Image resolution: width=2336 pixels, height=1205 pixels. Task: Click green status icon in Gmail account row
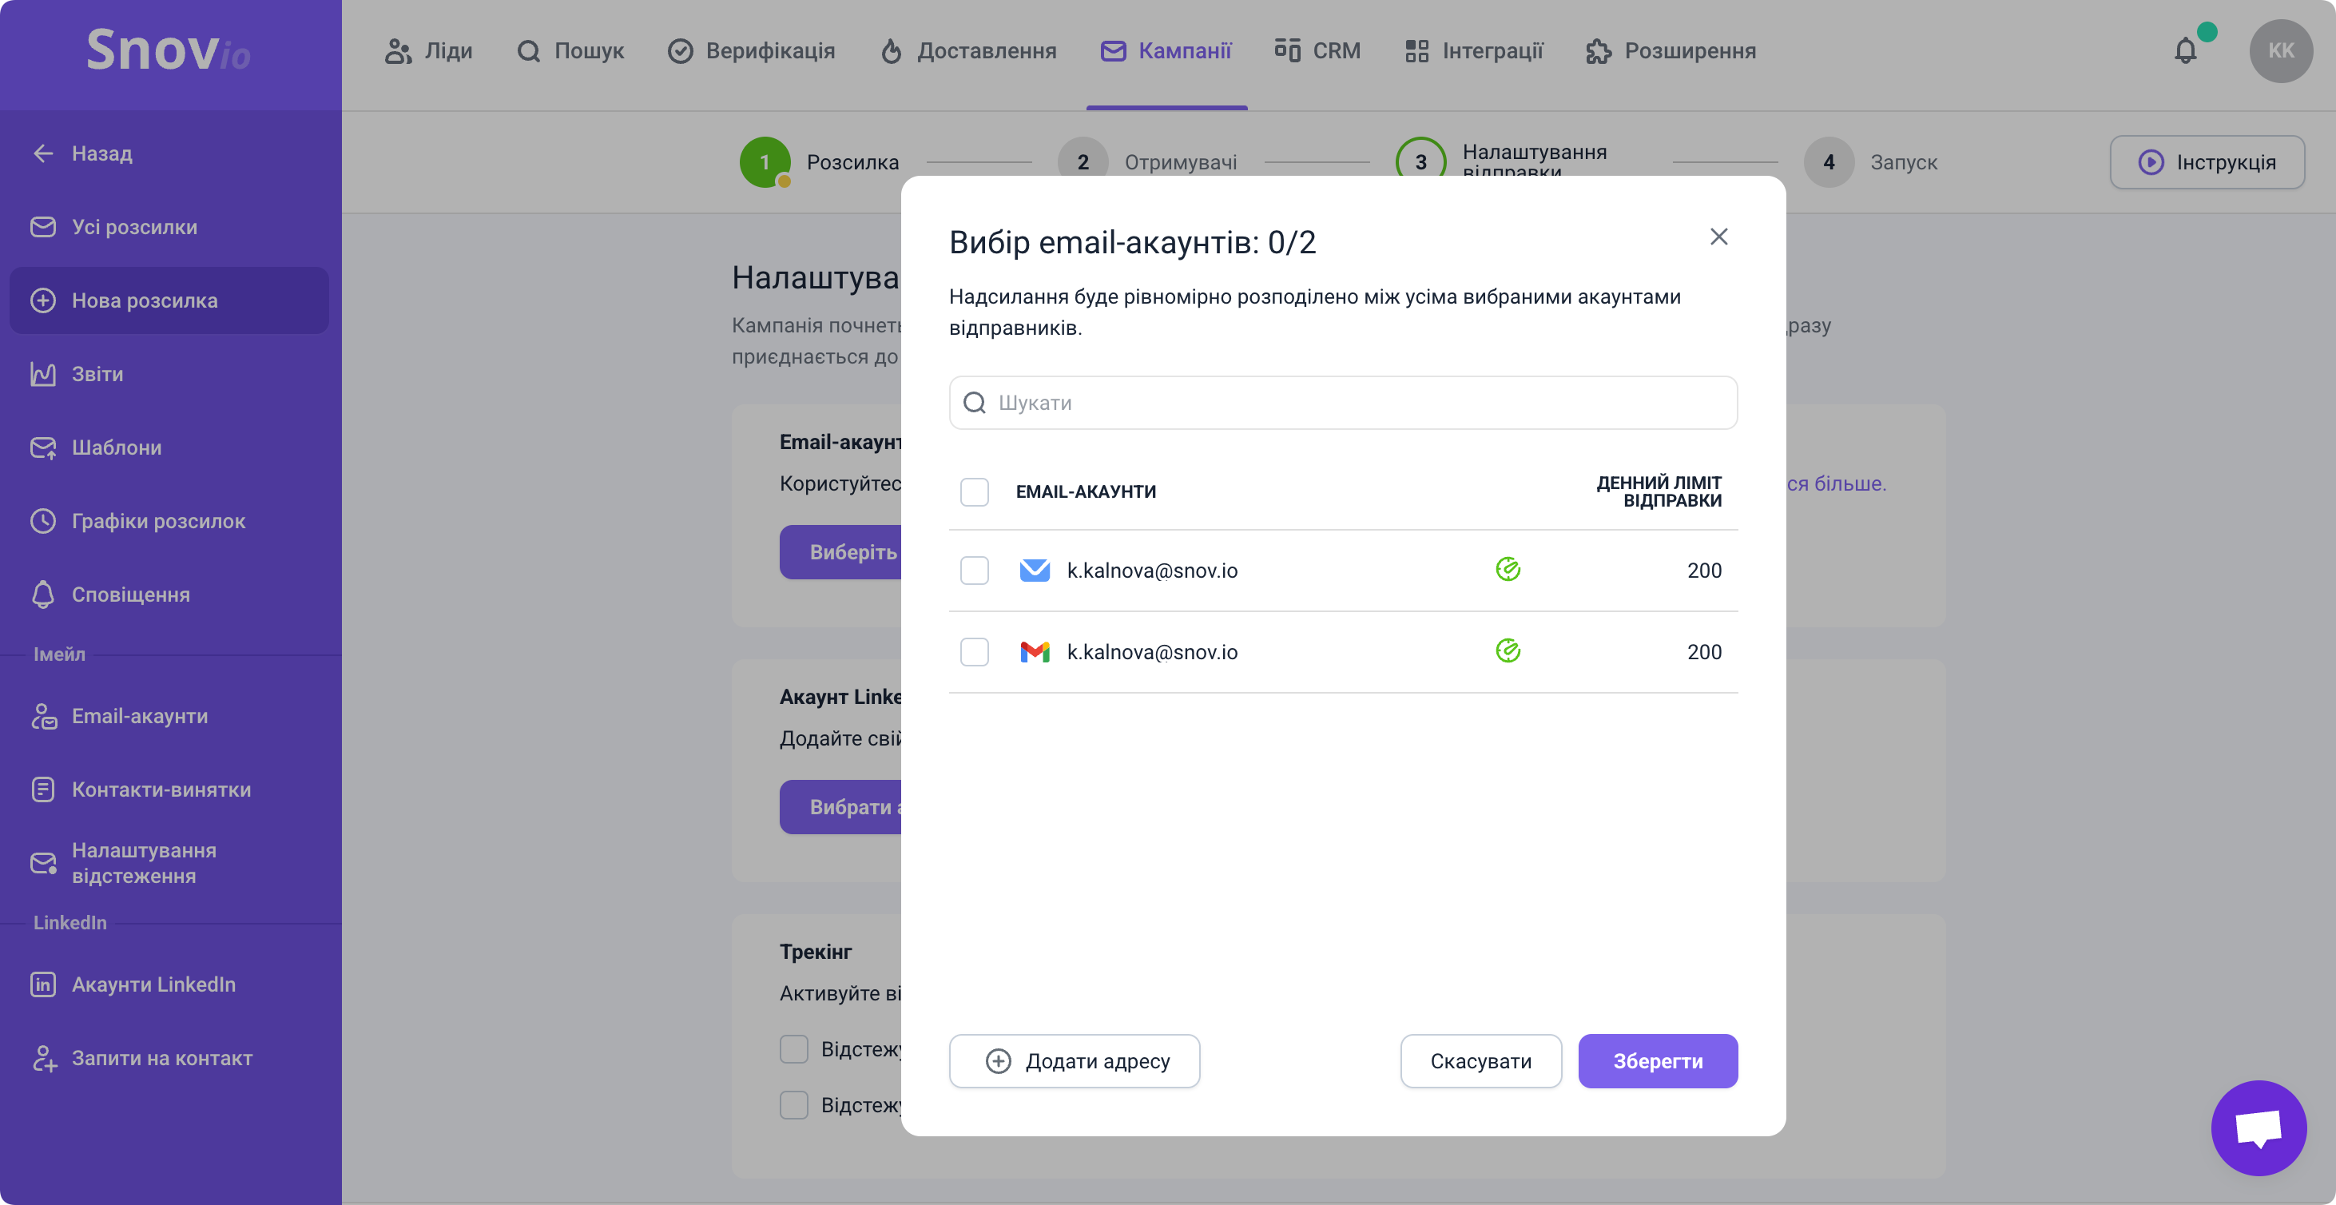click(1508, 651)
